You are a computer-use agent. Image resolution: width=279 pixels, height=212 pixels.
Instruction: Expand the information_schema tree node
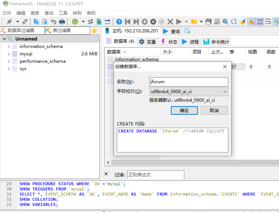(9, 46)
